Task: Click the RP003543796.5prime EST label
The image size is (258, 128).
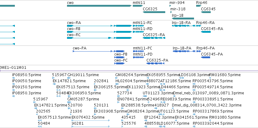Action: (x=213, y=81)
